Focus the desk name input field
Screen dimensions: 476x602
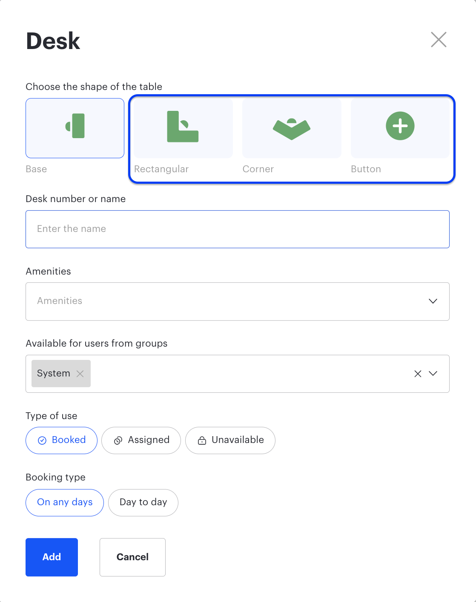click(x=238, y=229)
